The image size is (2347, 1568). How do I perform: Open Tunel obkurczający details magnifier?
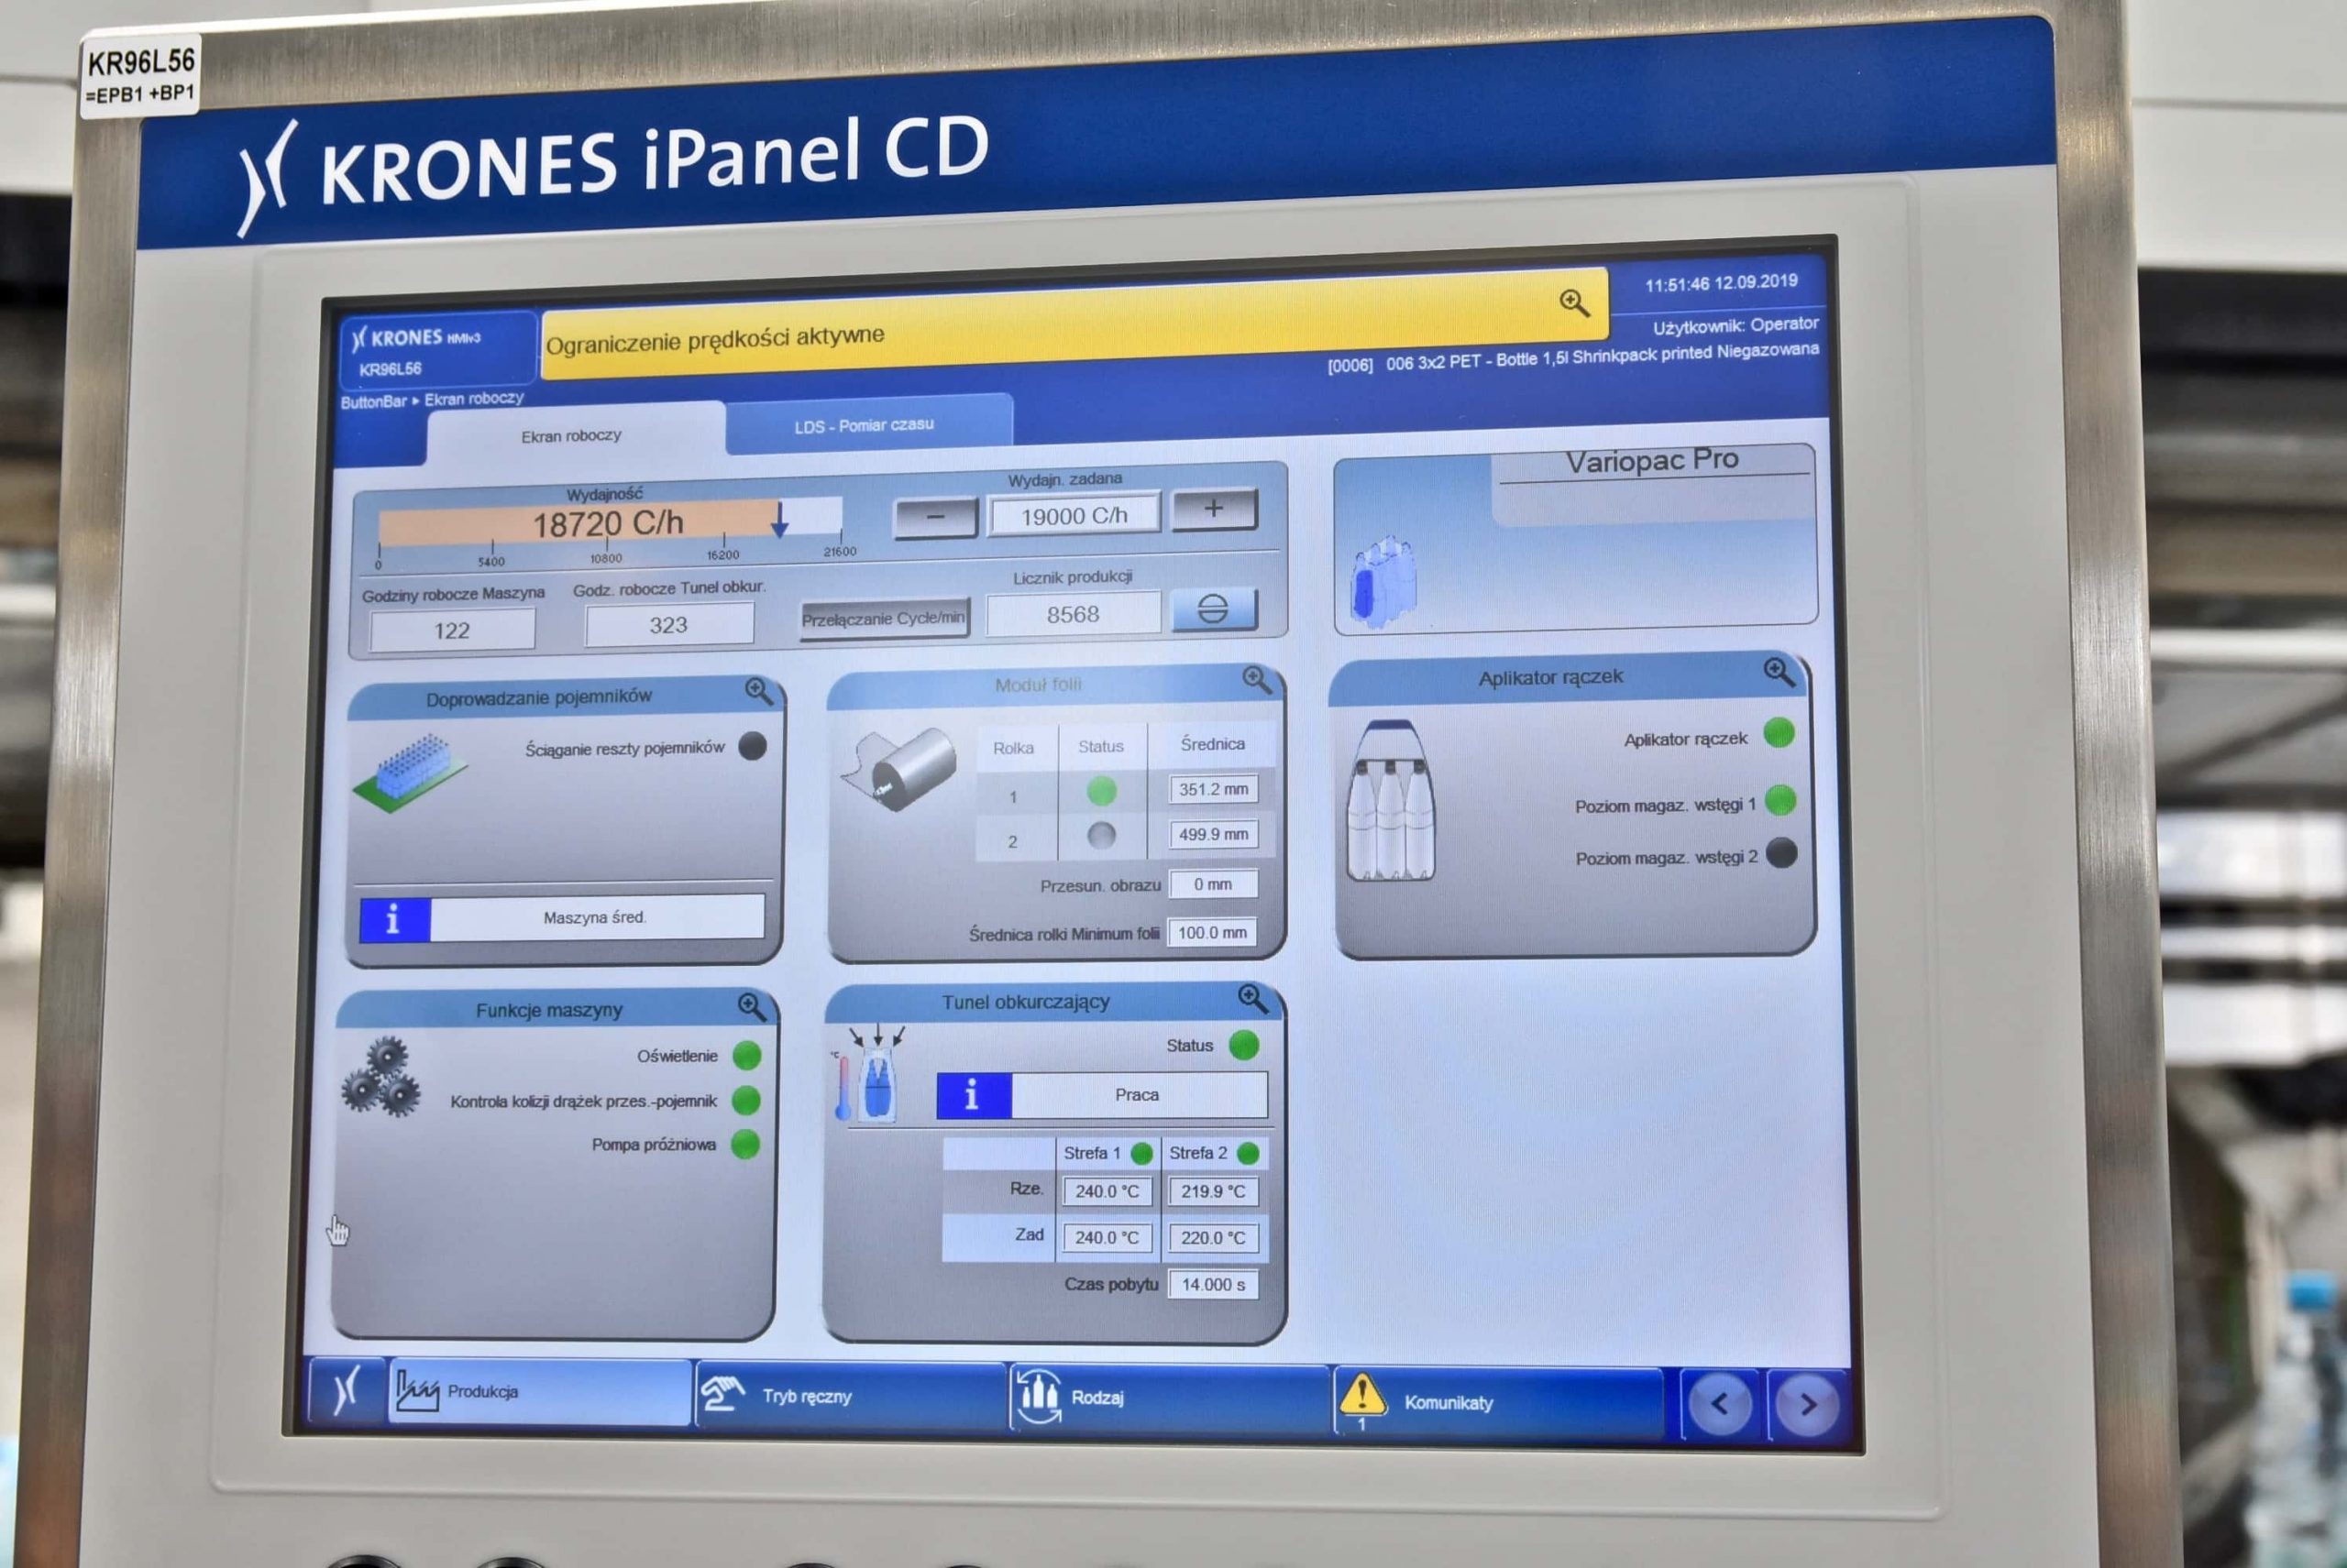click(x=1252, y=998)
